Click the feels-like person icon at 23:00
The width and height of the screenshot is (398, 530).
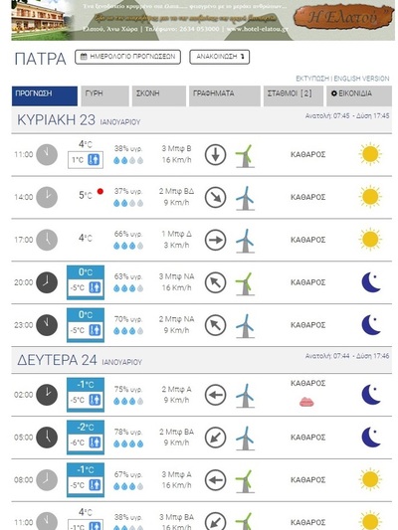pos(95,330)
